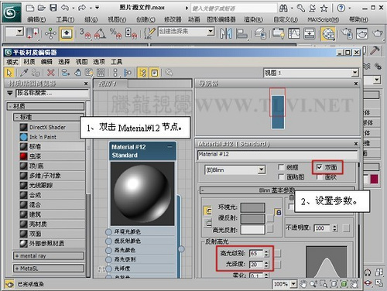Click the vertical layout all icon

point(115,73)
